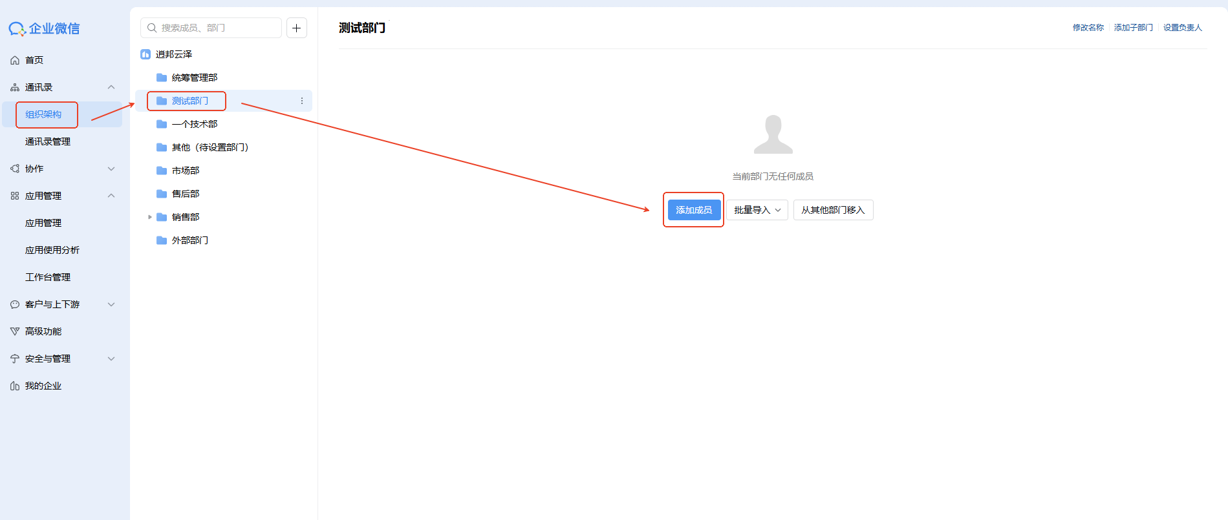Open the three-dot menu for 测试部门
Screen dimensions: 1228x520
(x=301, y=101)
